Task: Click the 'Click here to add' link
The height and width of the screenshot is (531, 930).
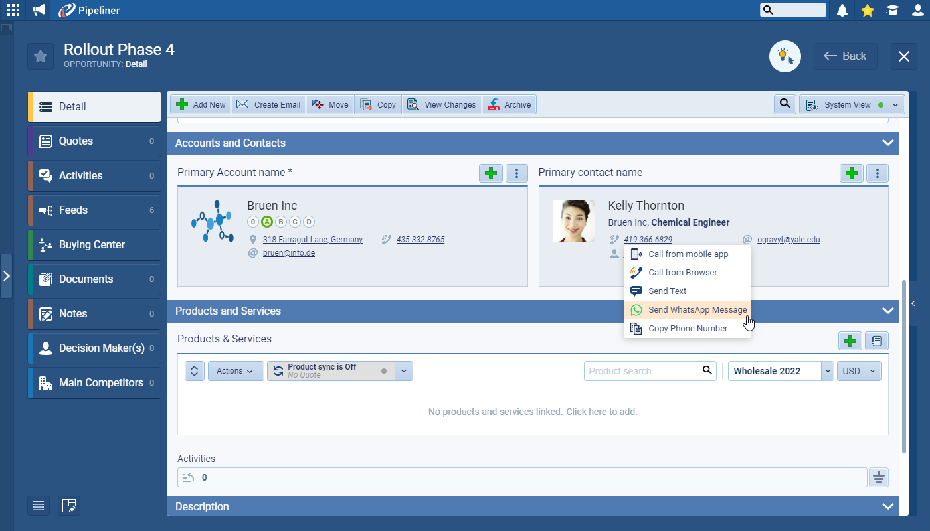Action: pos(601,412)
